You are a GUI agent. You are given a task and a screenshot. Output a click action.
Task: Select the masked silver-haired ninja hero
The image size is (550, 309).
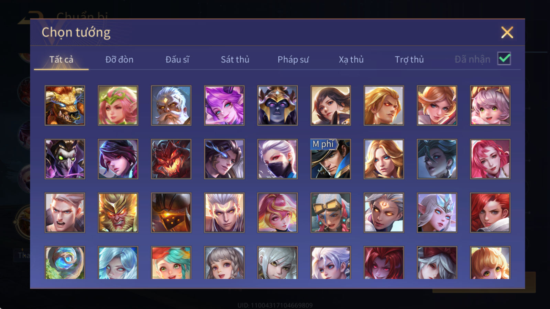coord(277,159)
